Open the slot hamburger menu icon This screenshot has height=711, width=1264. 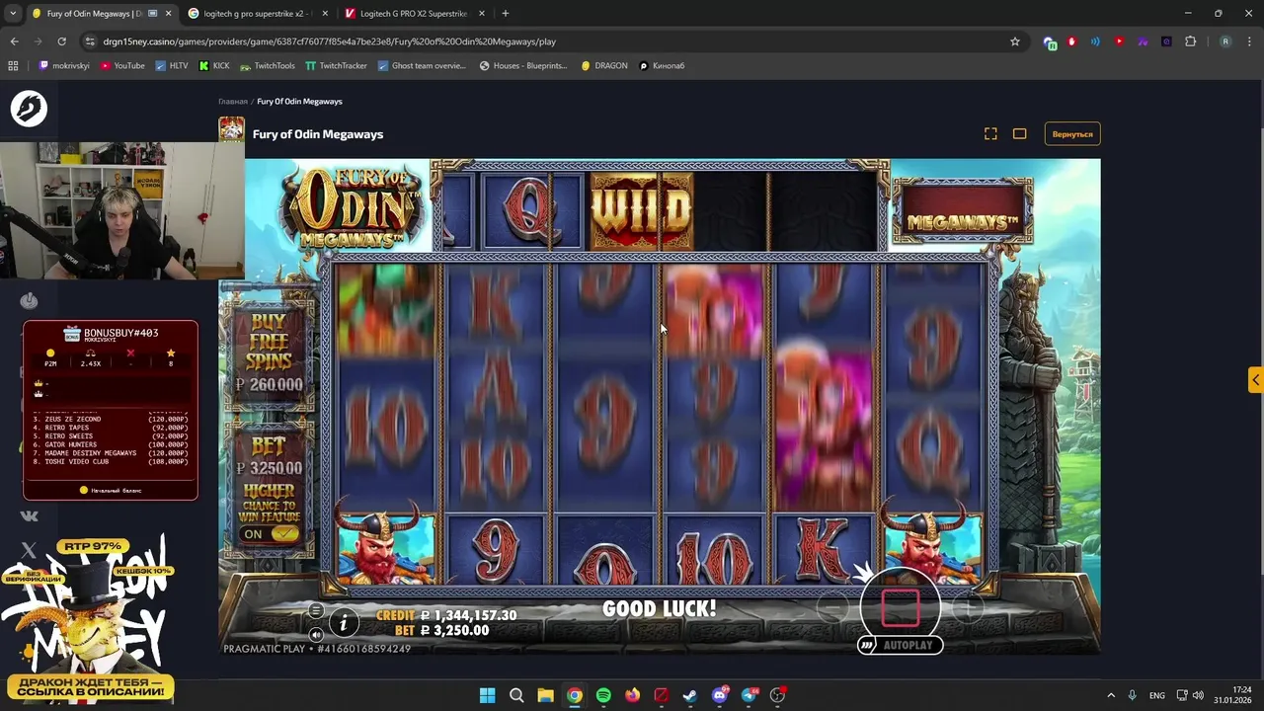click(316, 611)
